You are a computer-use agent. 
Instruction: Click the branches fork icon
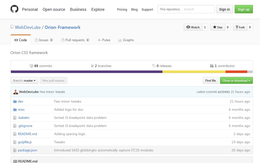tap(92, 66)
